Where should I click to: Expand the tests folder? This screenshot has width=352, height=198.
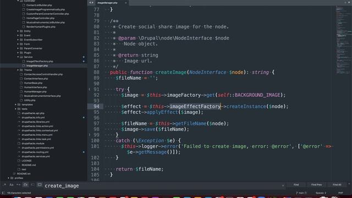coord(15,109)
